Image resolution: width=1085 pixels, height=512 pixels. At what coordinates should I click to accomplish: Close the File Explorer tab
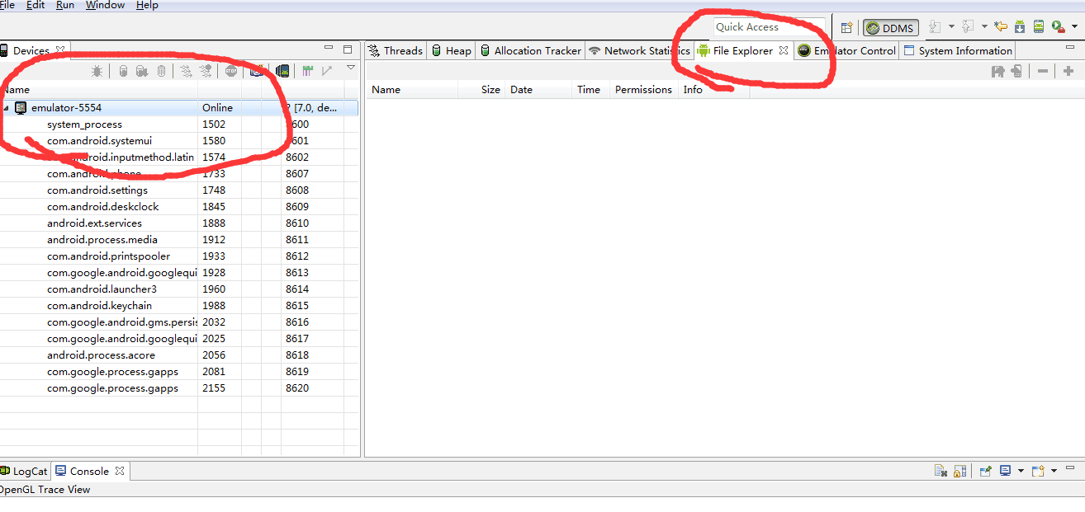(784, 50)
